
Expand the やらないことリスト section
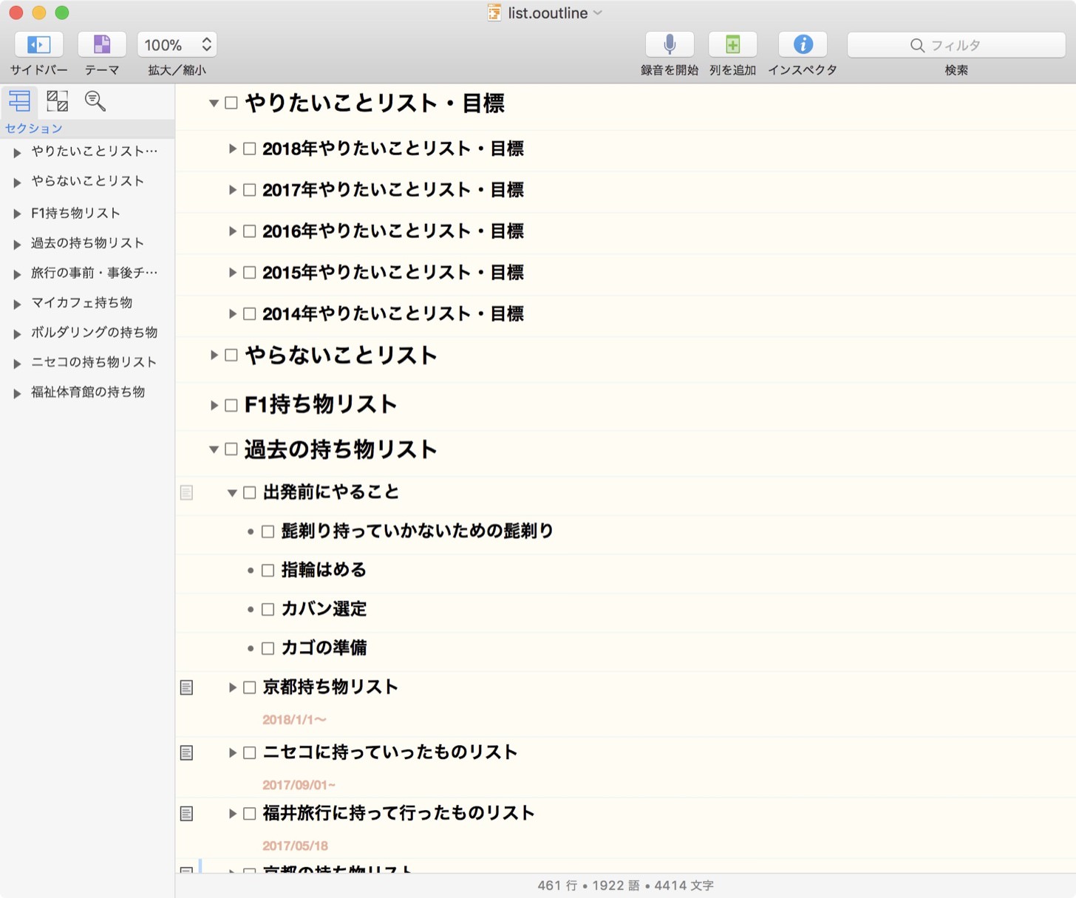tap(214, 356)
